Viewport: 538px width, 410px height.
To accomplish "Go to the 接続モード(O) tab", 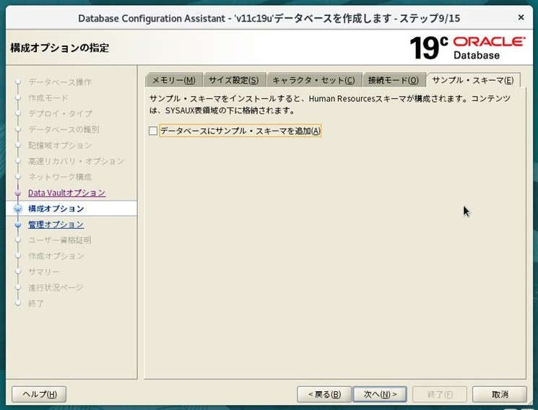I will [393, 80].
